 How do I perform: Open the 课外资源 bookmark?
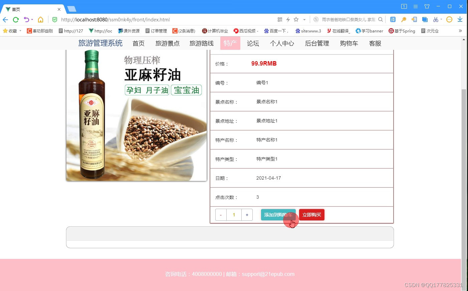point(129,31)
